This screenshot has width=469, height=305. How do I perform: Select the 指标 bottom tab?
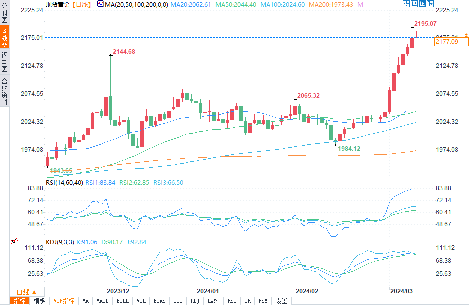[x=20, y=301]
